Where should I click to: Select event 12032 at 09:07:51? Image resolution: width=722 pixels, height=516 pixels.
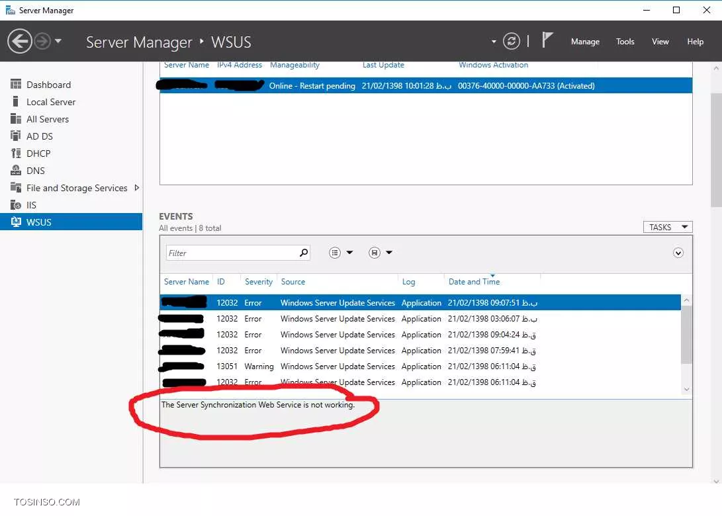tap(420, 302)
